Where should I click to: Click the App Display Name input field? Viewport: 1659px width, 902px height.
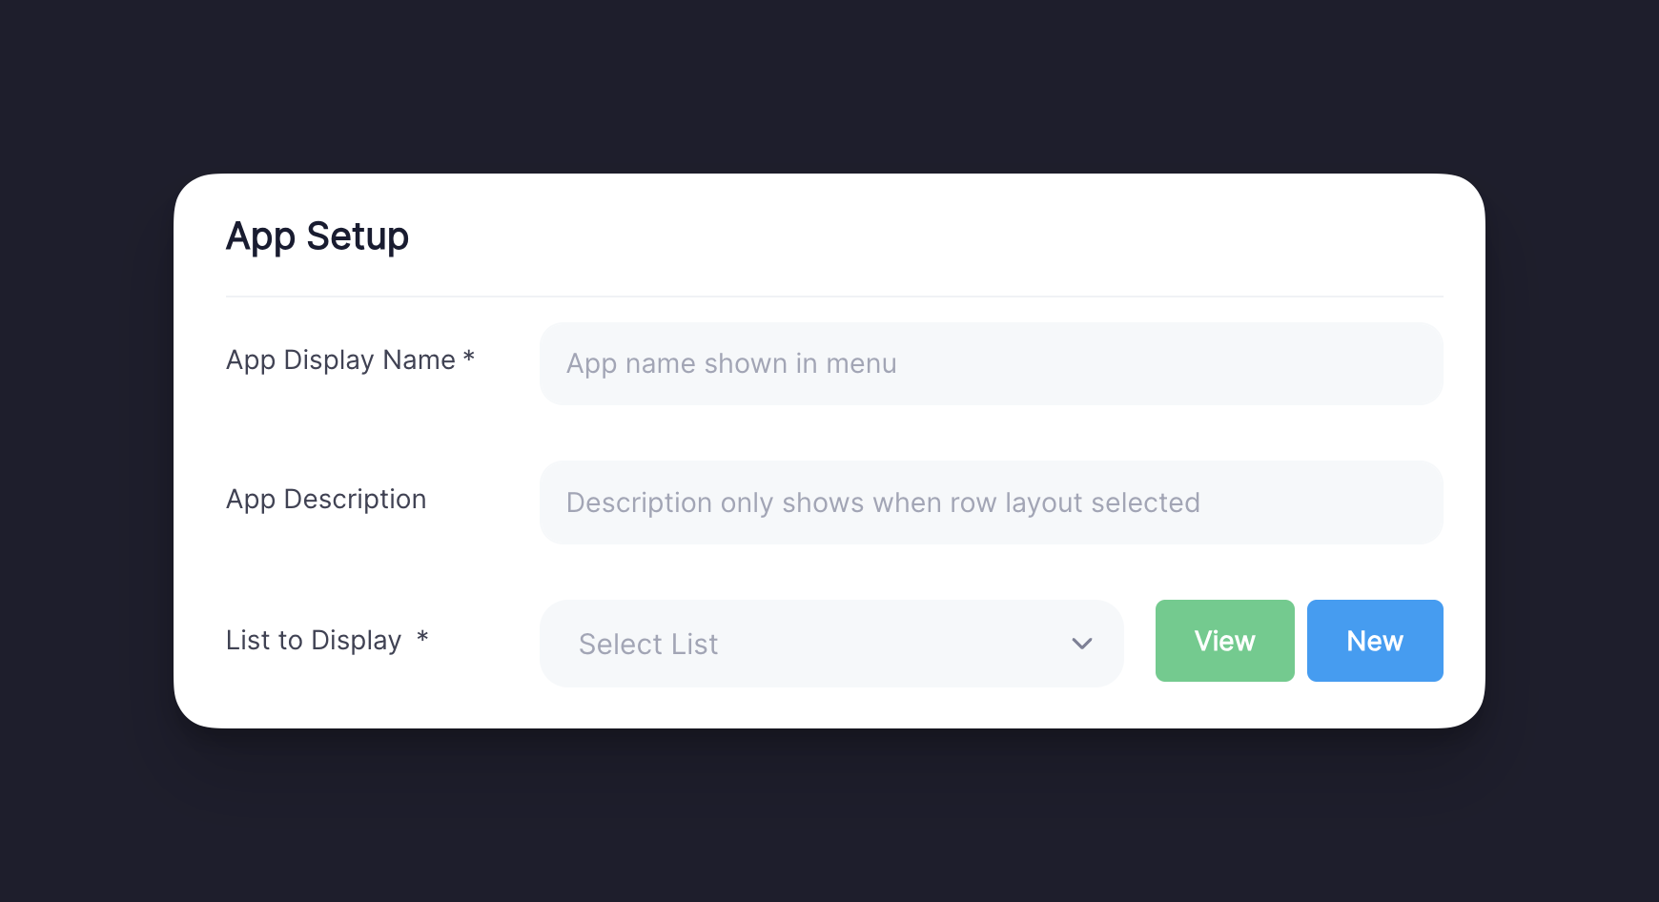tap(991, 363)
